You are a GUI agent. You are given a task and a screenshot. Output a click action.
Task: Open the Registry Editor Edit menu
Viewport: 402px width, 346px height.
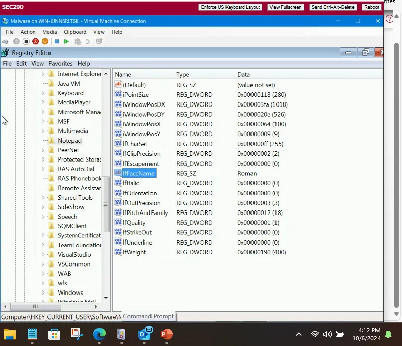tap(21, 64)
